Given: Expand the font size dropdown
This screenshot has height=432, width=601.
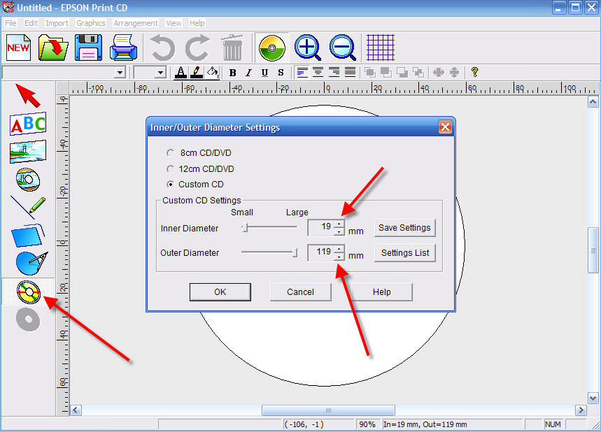Looking at the screenshot, I should coord(161,73).
